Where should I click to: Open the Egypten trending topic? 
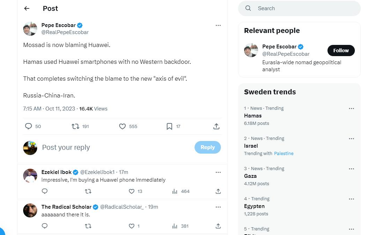point(254,206)
